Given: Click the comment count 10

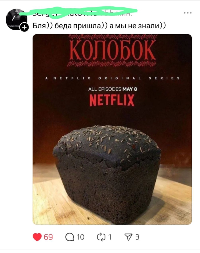Looking at the screenshot, I should [x=80, y=237].
